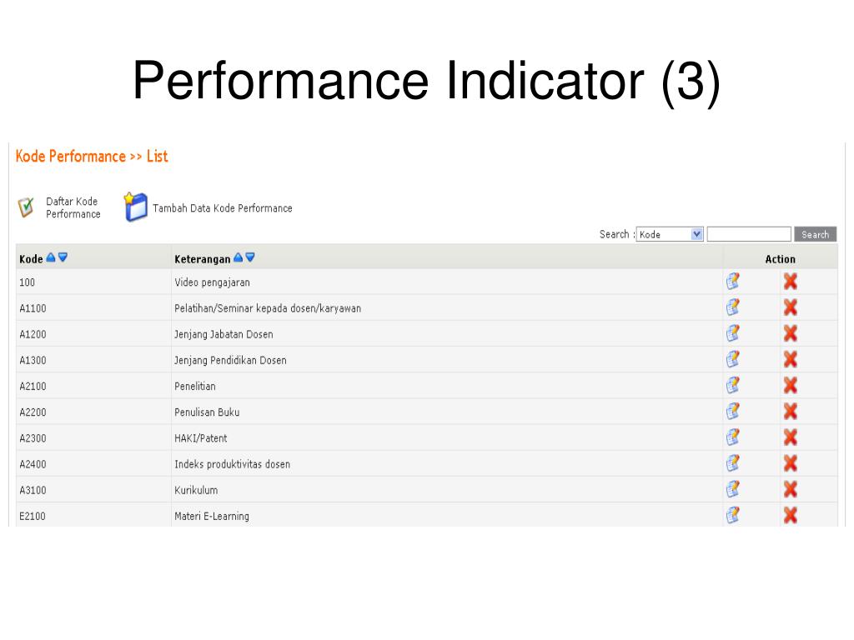Edit the A2300 HAKI/Patent row

pos(733,437)
